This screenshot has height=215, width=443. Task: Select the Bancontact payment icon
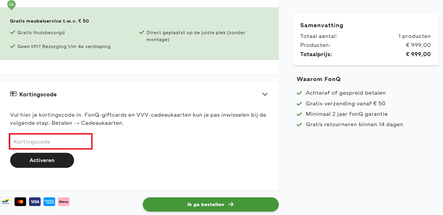point(6,201)
